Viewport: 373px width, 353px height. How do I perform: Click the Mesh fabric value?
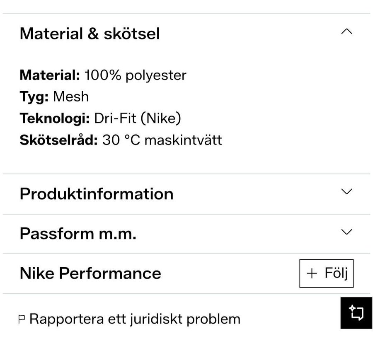71,97
